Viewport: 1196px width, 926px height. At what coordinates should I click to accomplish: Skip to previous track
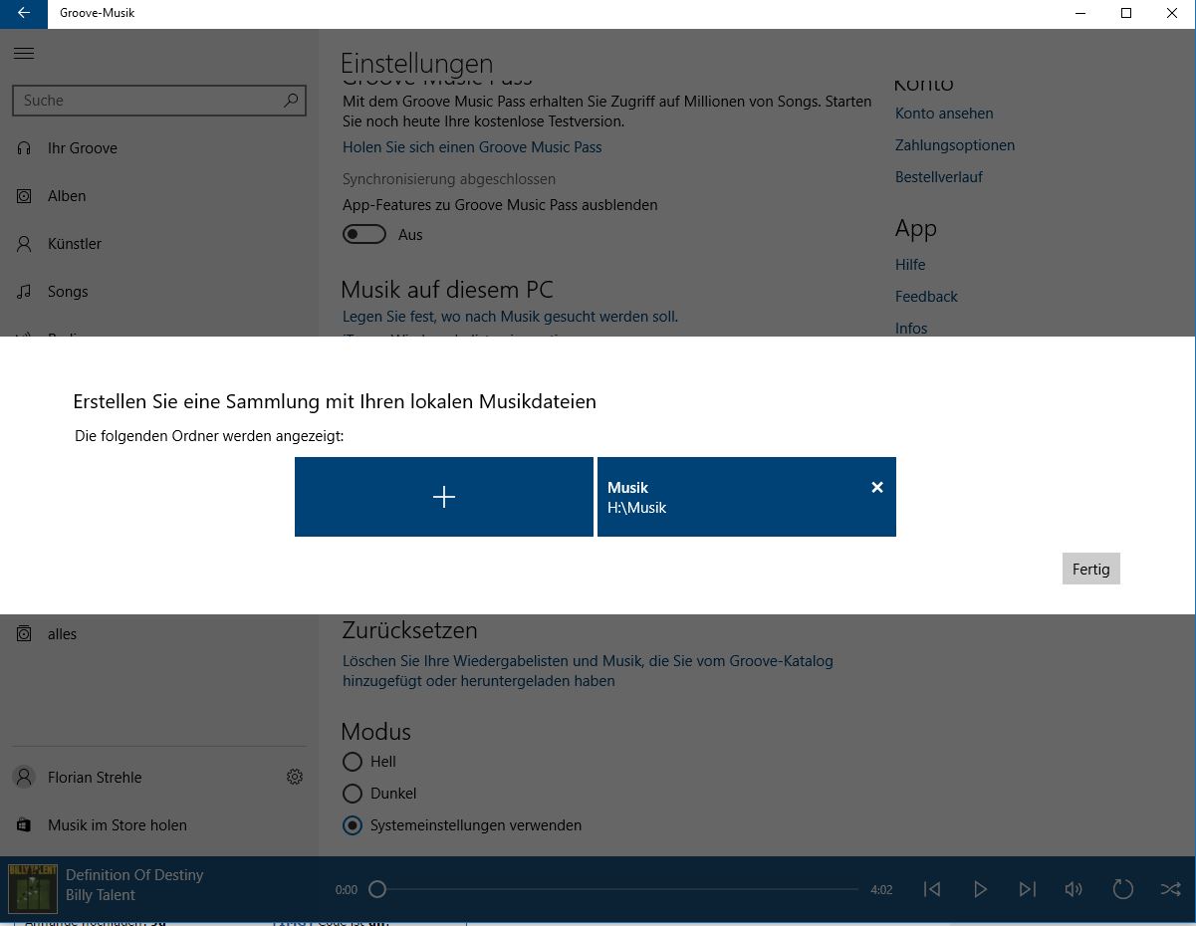click(x=932, y=889)
